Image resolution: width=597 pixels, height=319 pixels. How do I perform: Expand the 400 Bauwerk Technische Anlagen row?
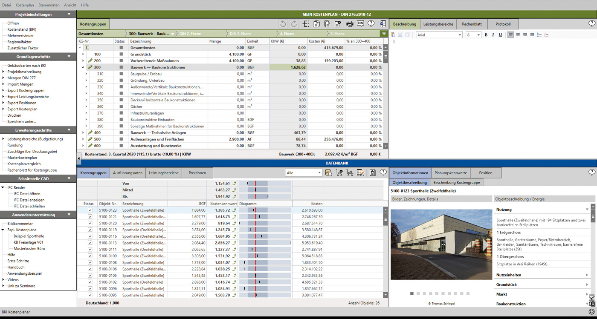[84, 133]
